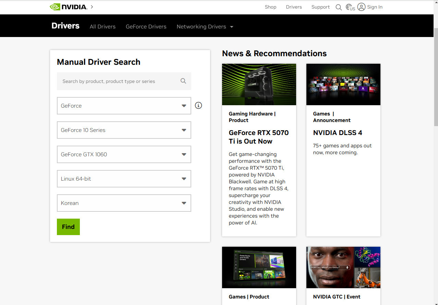
Task: Open the NVIDIA GTC event face thumbnail
Action: (x=343, y=267)
